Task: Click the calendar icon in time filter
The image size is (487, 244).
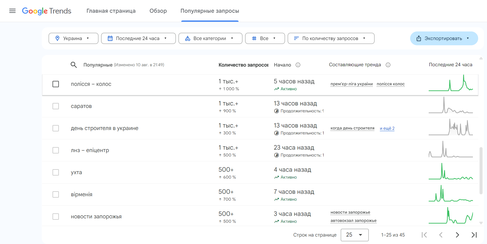Action: (x=110, y=38)
